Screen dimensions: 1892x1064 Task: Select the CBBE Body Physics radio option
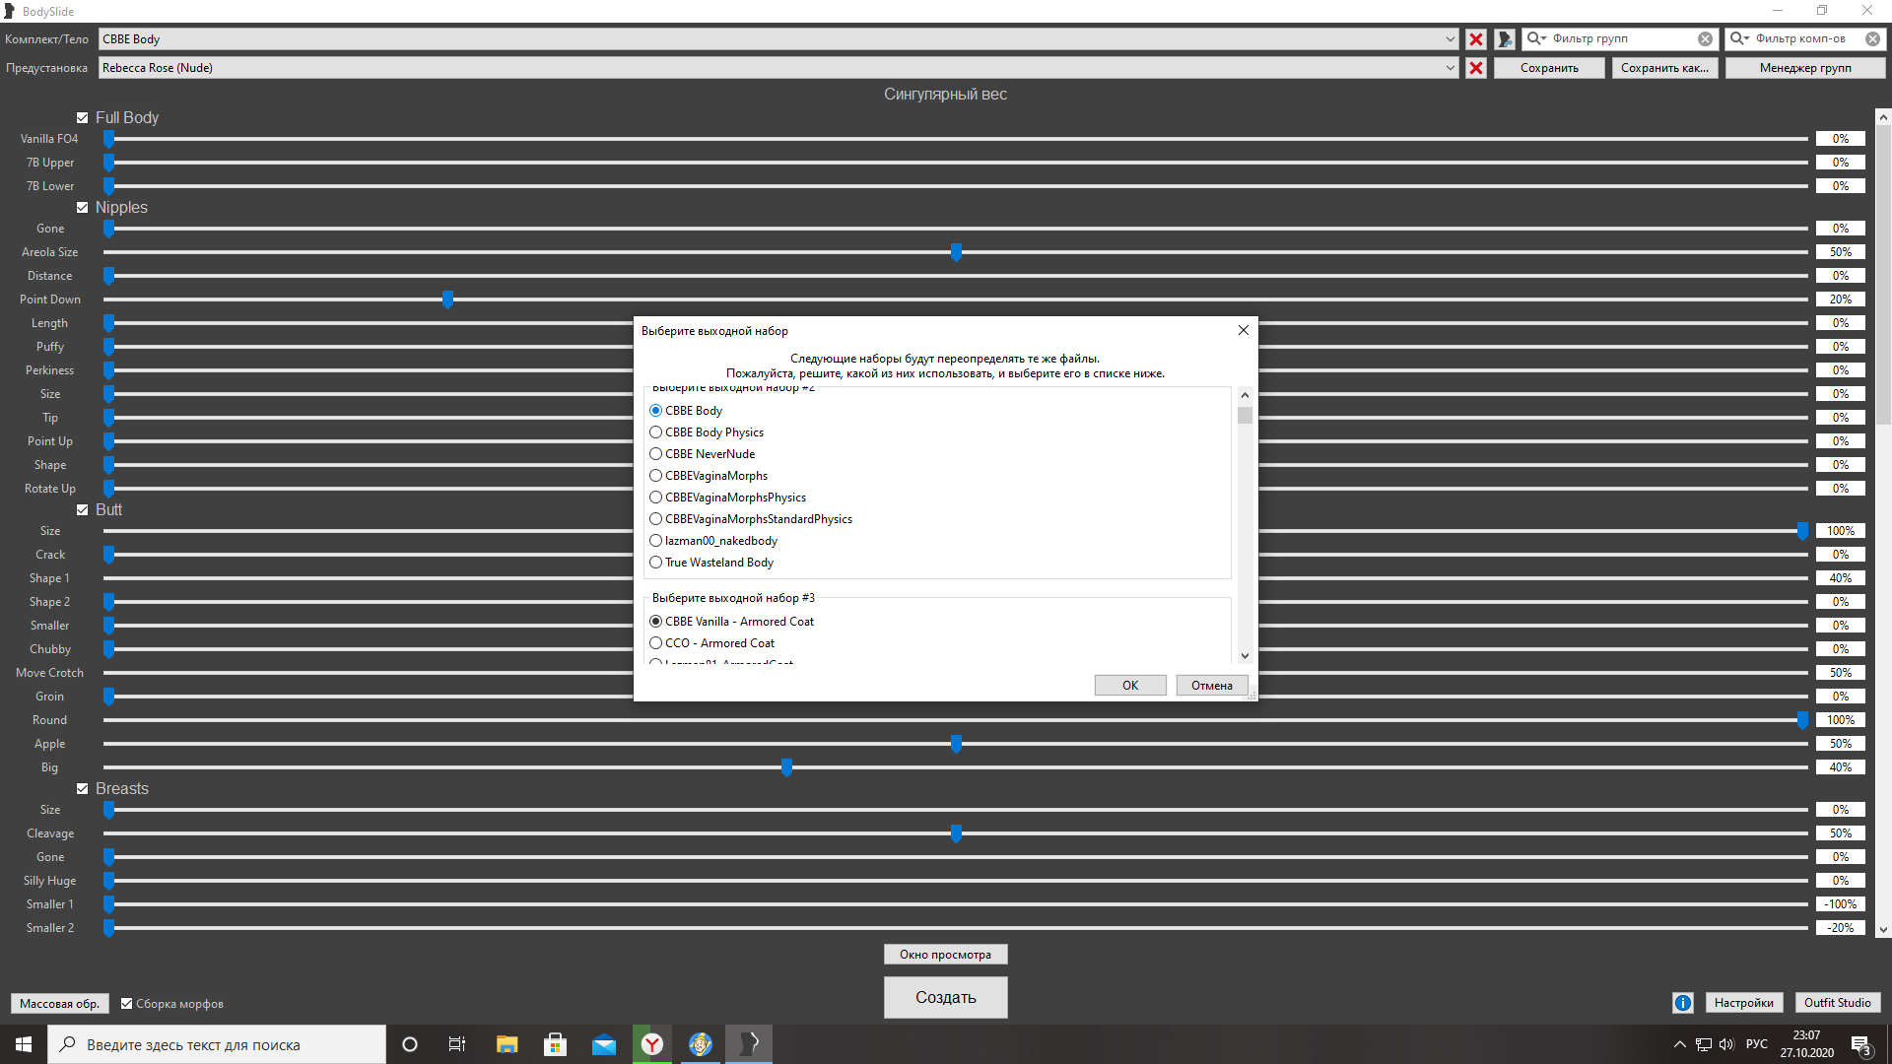tap(656, 432)
